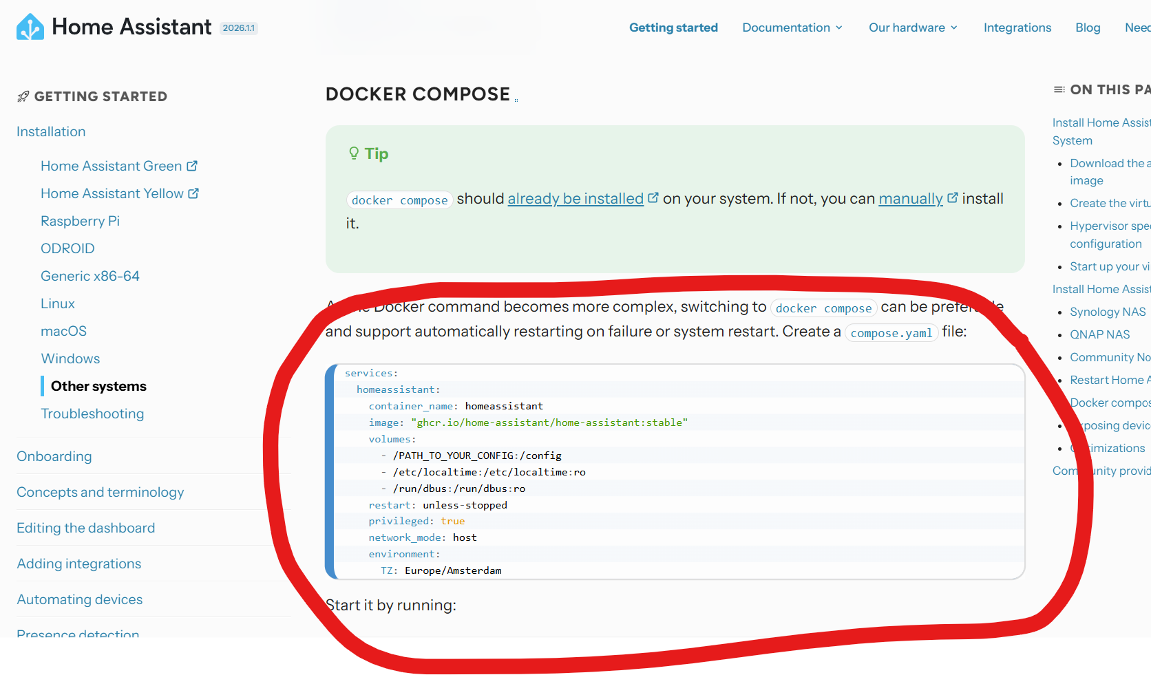This screenshot has height=675, width=1151.
Task: Click the active Other systems sidebar item
Action: coord(98,386)
